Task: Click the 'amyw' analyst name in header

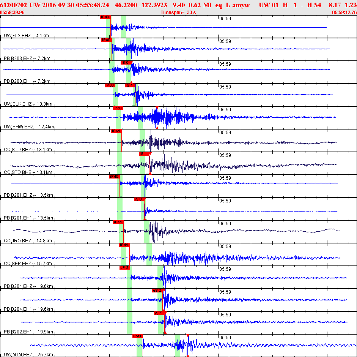Action: pos(241,5)
